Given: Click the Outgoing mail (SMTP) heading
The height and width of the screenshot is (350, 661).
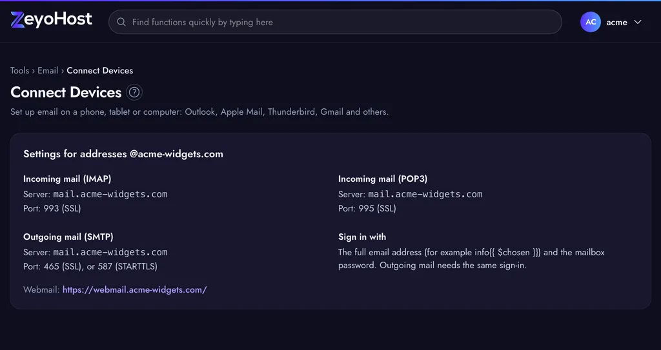Looking at the screenshot, I should coord(68,237).
